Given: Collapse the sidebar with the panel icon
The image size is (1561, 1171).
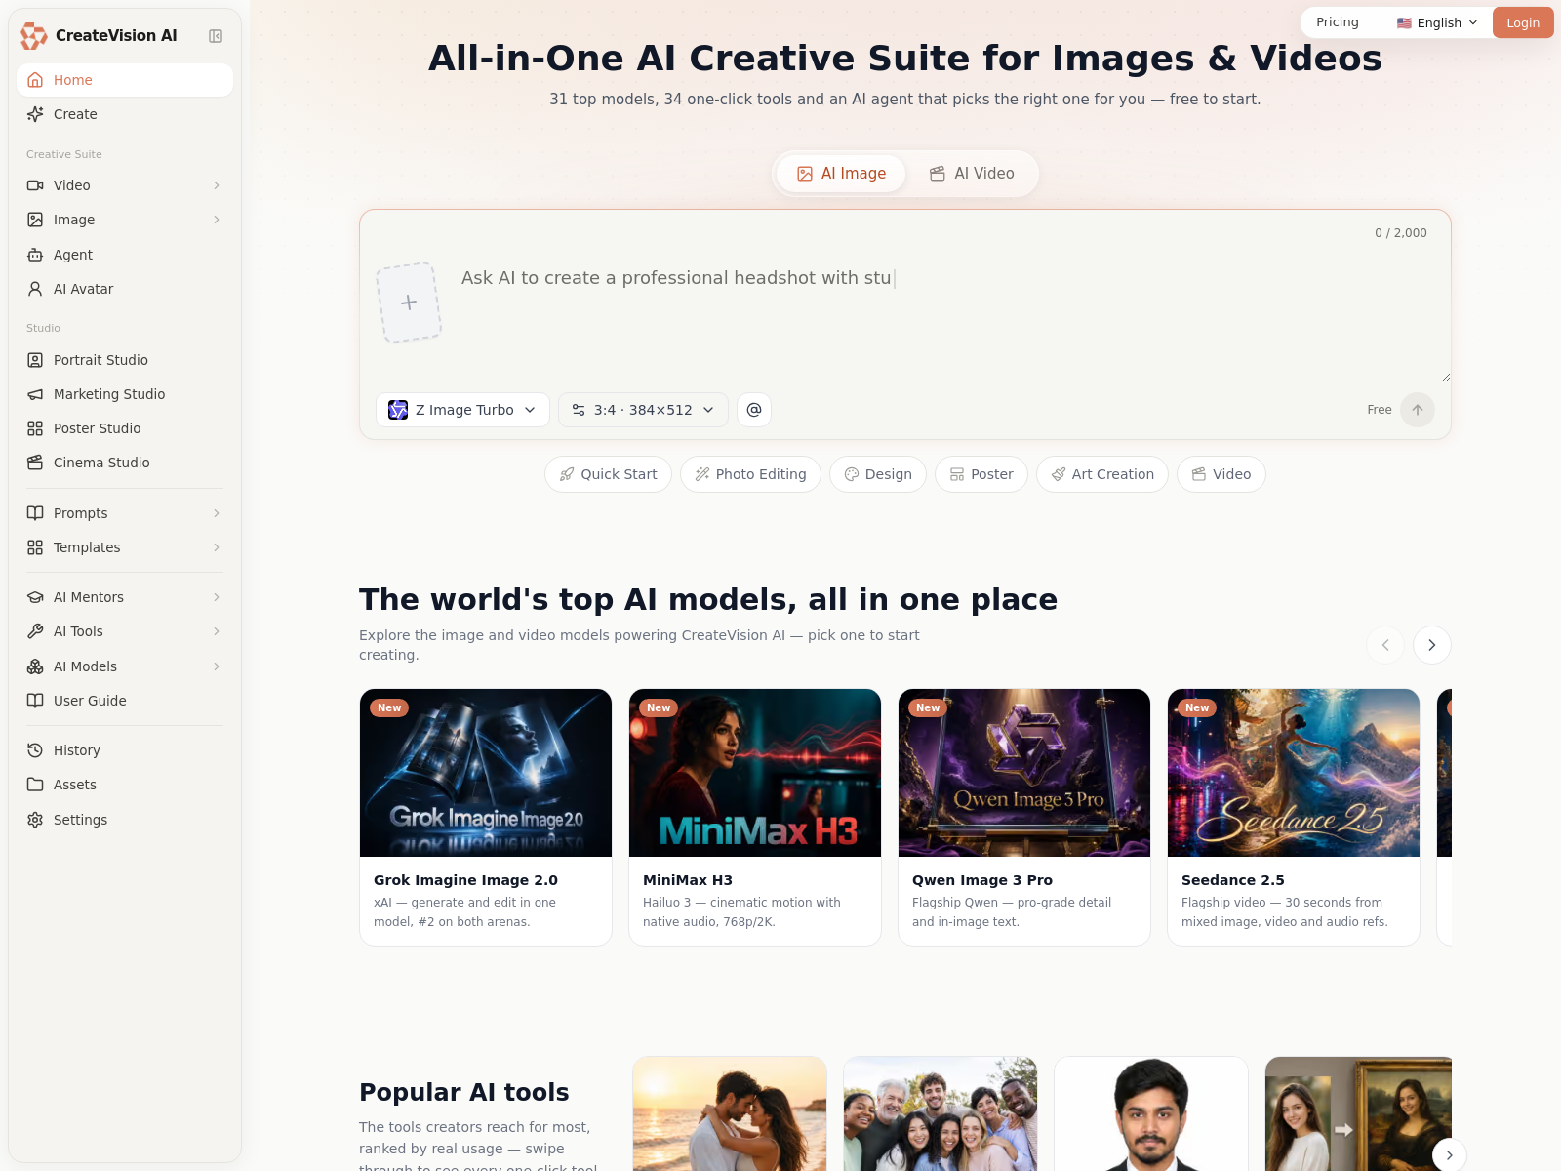Looking at the screenshot, I should (x=216, y=36).
